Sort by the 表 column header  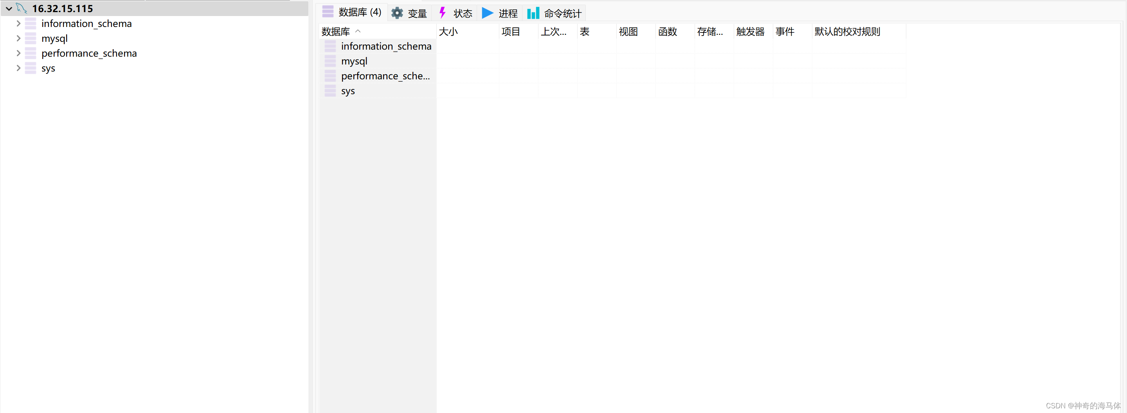[x=597, y=32]
